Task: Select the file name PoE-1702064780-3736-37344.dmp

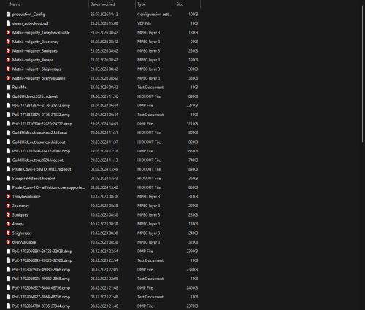Action: coord(41,306)
